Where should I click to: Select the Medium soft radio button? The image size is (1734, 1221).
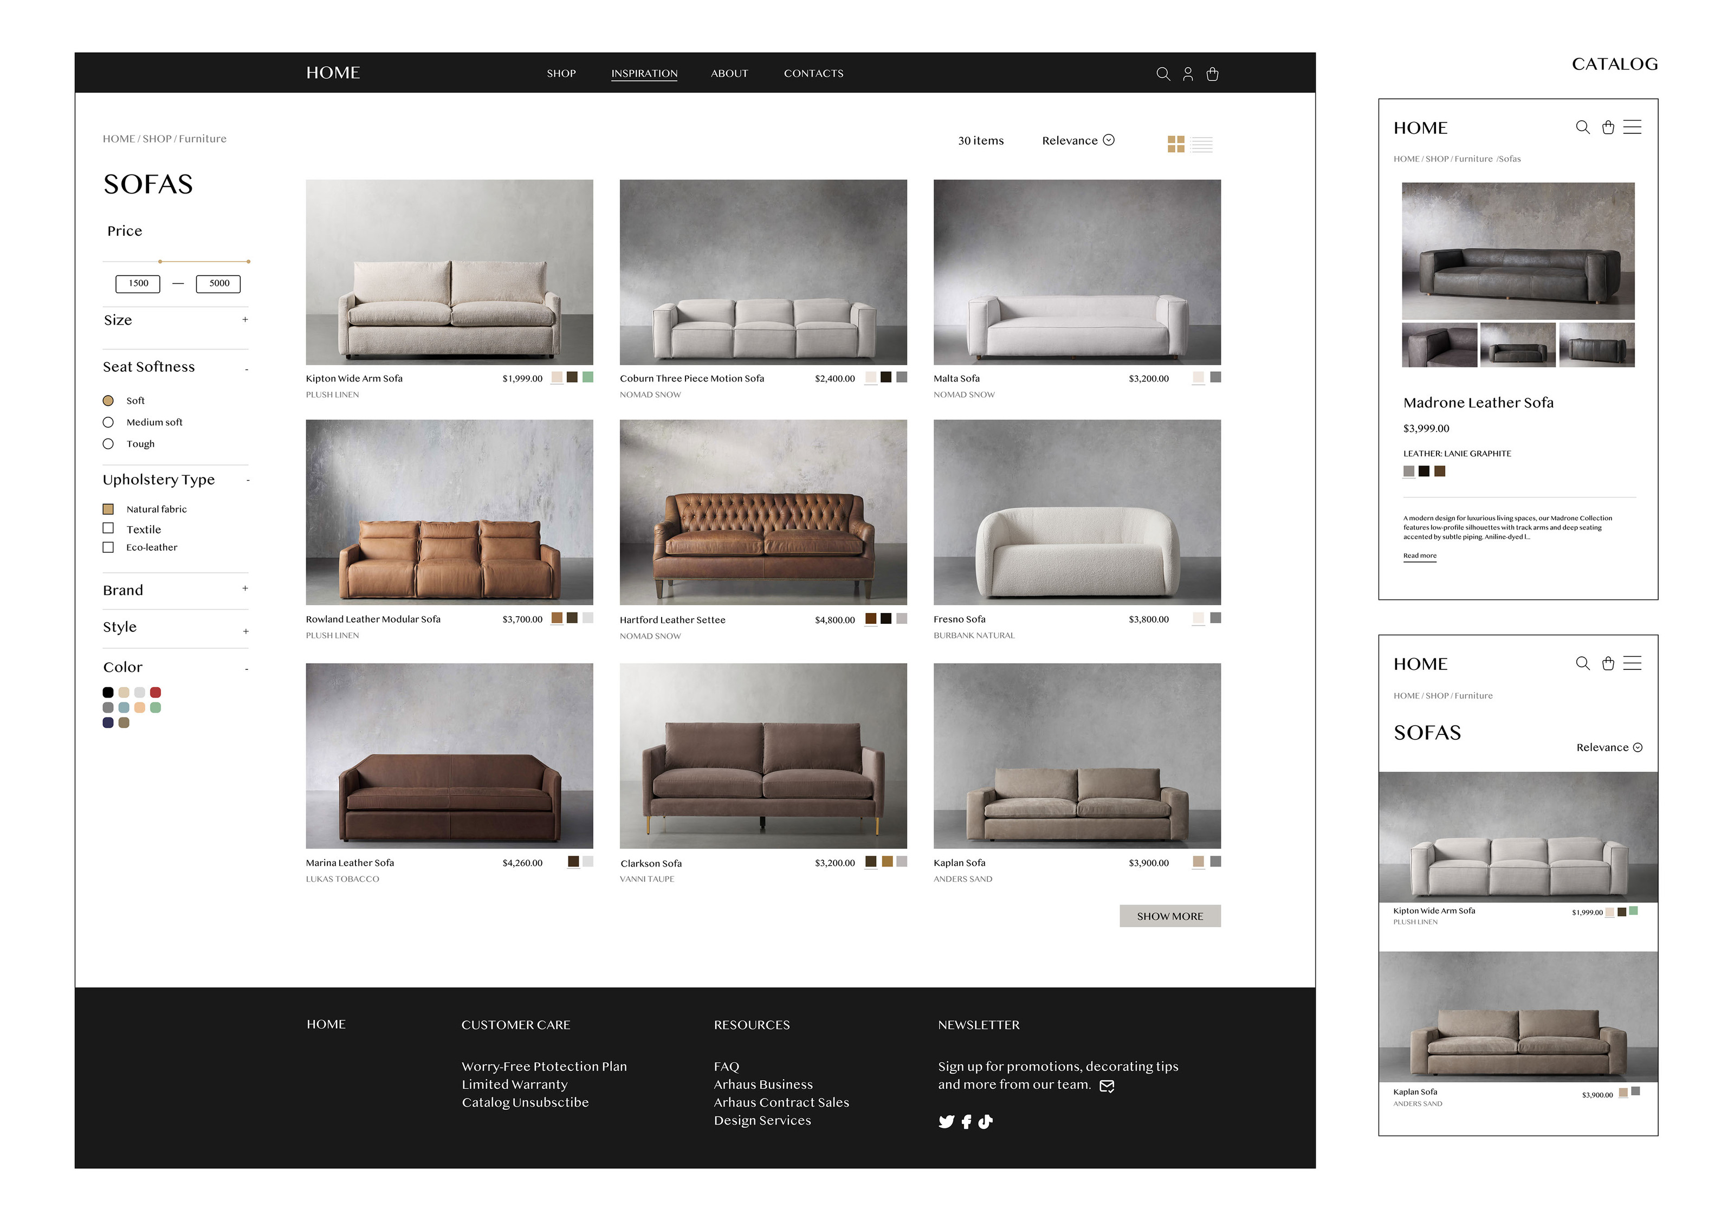[x=108, y=422]
